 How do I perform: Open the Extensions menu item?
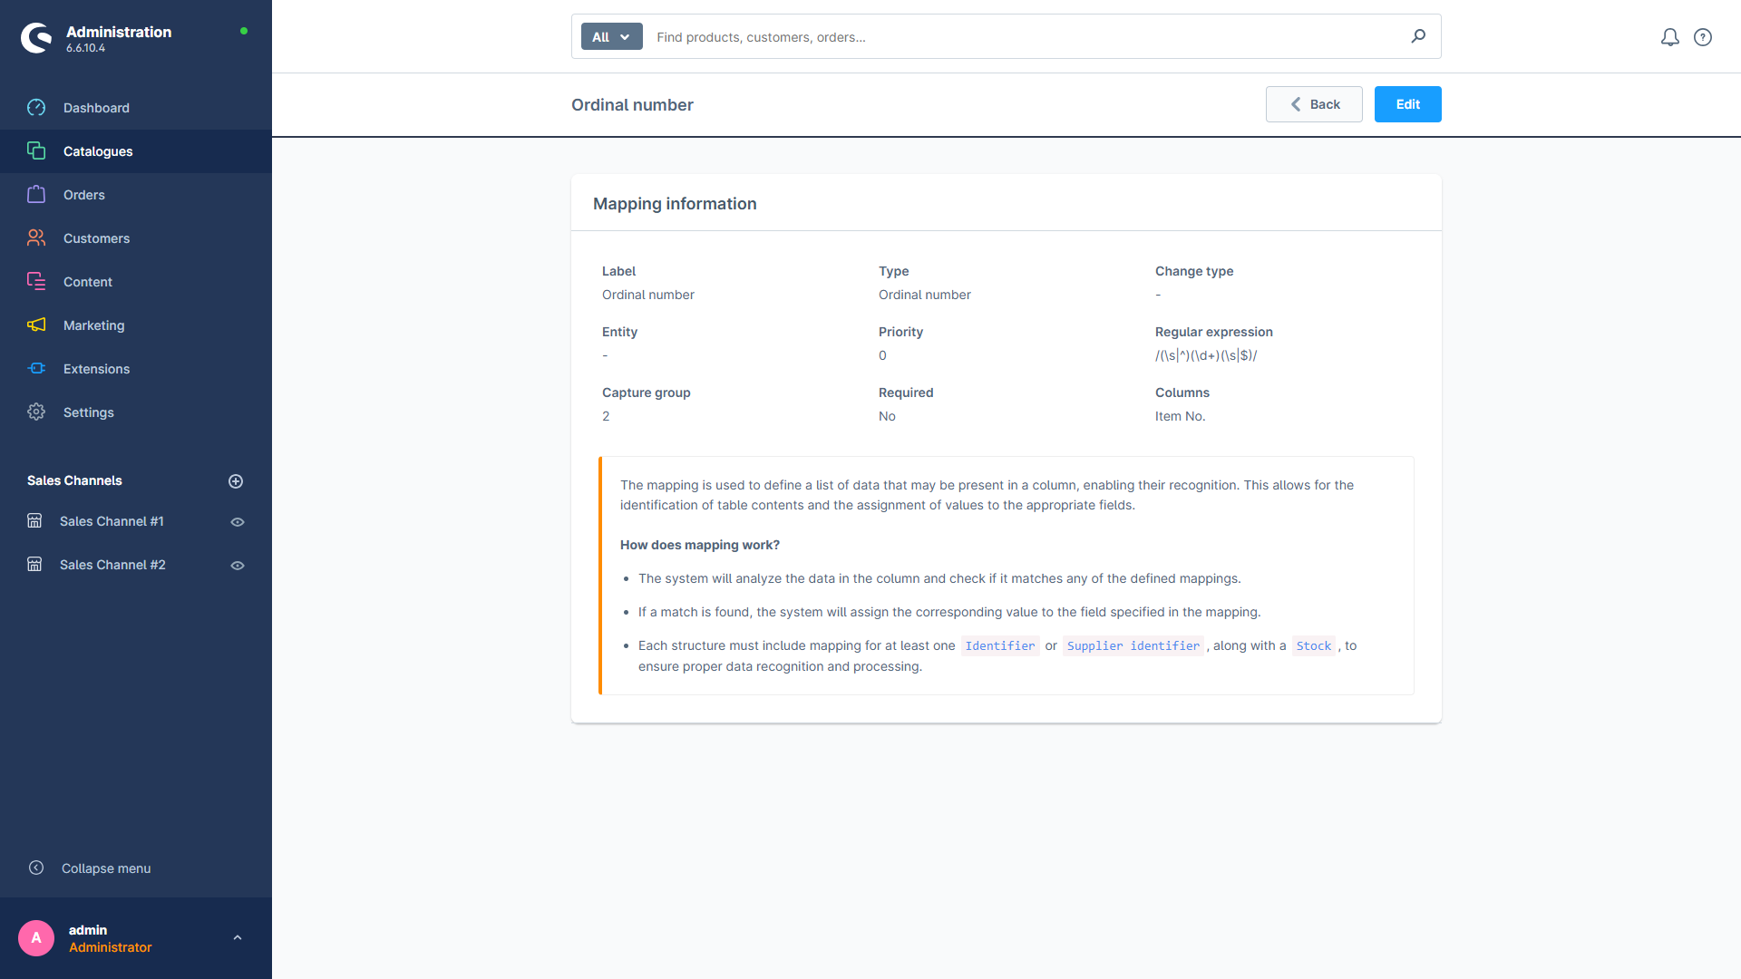136,369
